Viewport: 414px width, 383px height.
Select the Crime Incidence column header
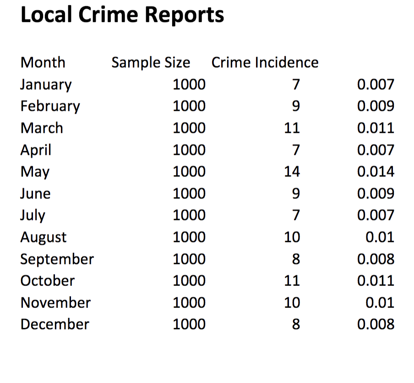point(265,62)
